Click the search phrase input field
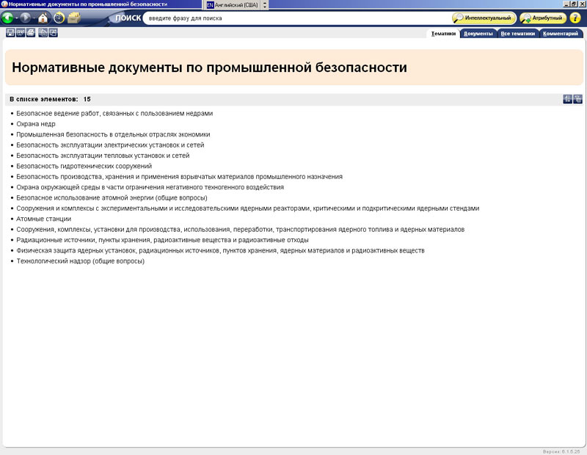The height and width of the screenshot is (455, 587). click(293, 18)
